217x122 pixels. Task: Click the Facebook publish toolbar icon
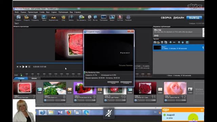128,18
